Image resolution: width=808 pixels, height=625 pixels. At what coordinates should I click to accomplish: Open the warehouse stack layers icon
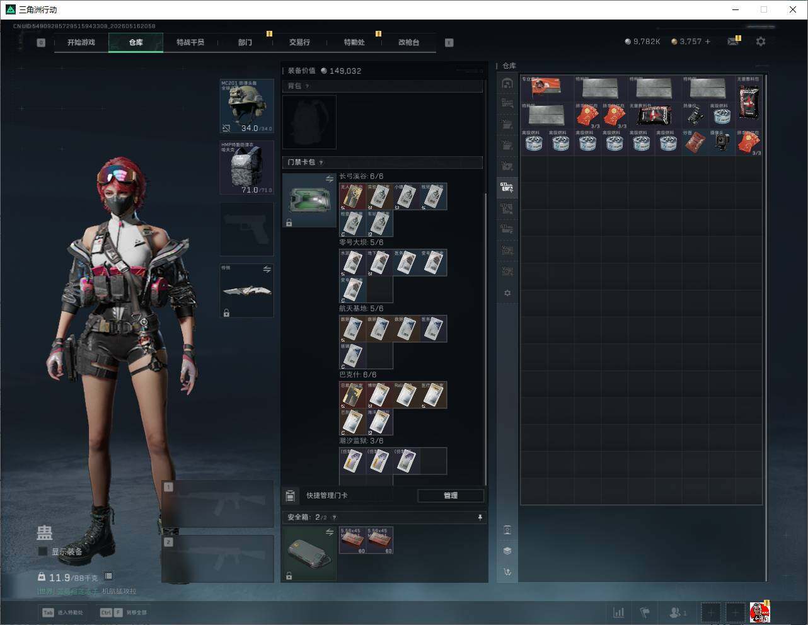coord(507,551)
